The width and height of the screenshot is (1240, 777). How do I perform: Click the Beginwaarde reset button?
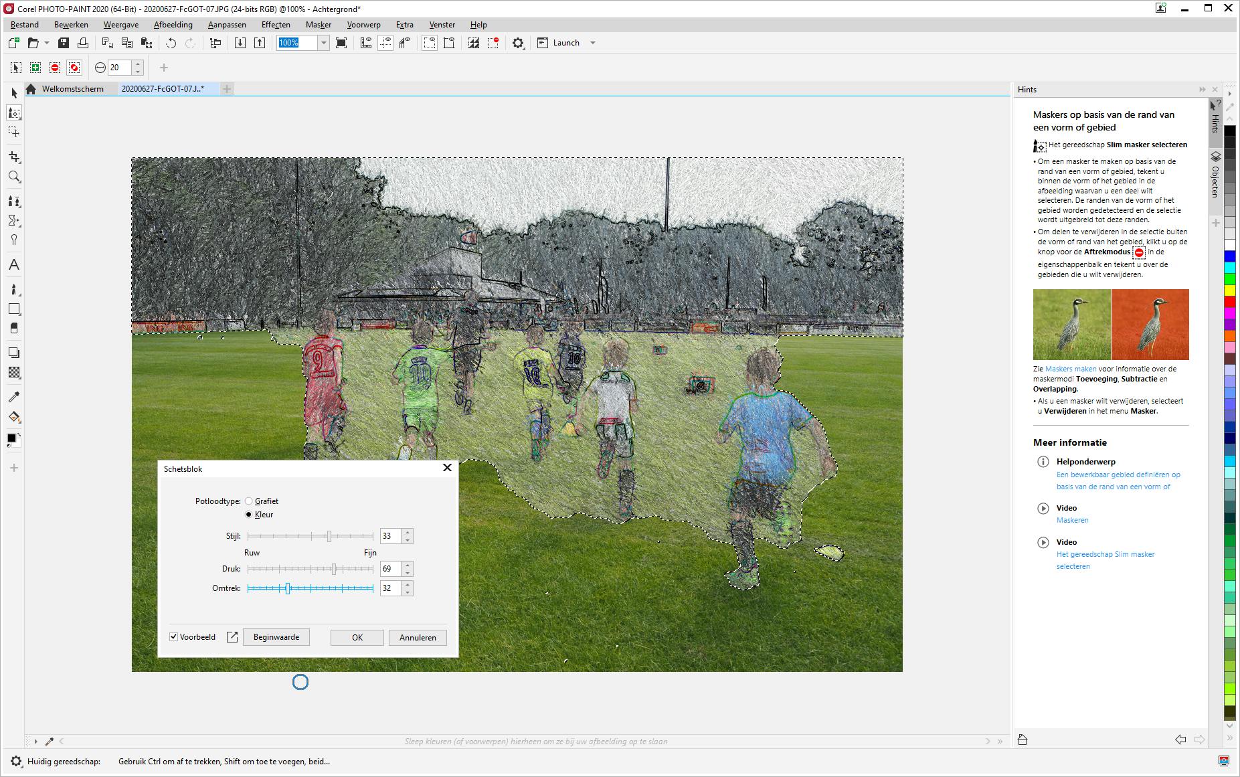pyautogui.click(x=276, y=637)
